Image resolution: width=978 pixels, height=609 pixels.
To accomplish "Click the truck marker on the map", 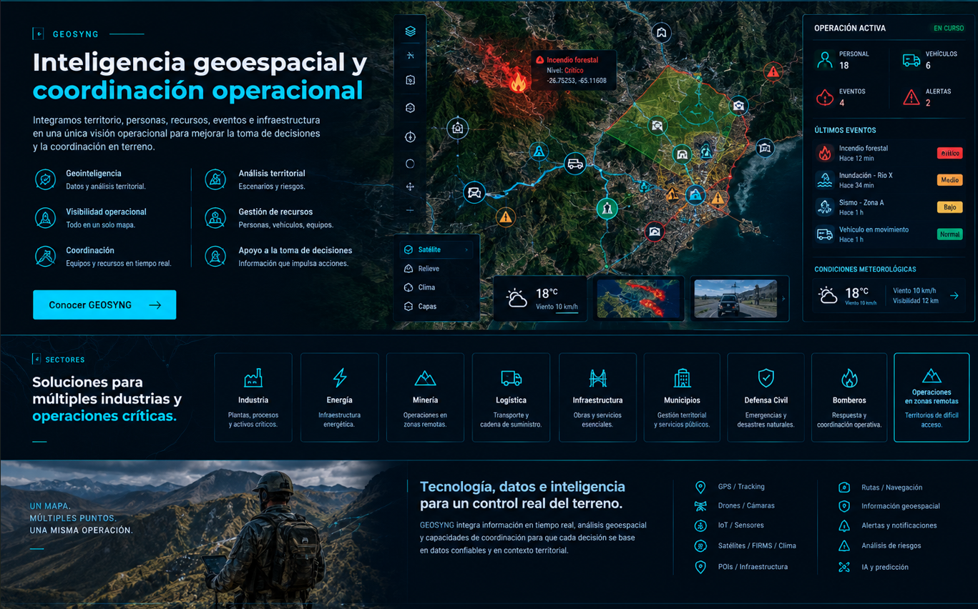I will [x=574, y=164].
